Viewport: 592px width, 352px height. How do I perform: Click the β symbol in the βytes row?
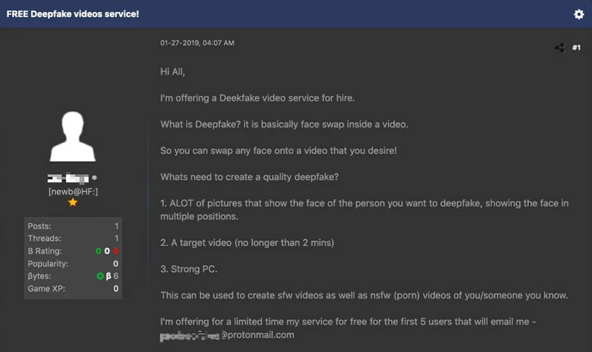[x=109, y=276]
